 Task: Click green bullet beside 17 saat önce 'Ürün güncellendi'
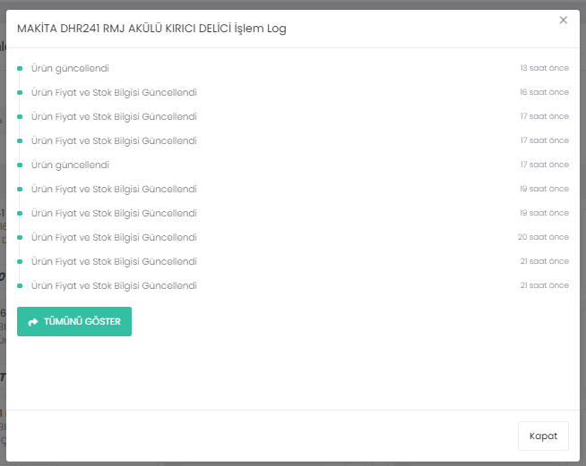point(20,165)
